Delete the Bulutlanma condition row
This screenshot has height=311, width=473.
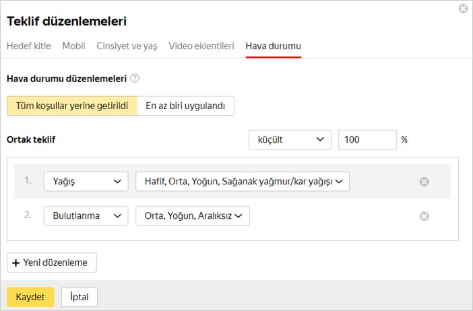[424, 216]
